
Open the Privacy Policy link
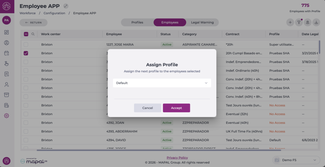(177, 157)
